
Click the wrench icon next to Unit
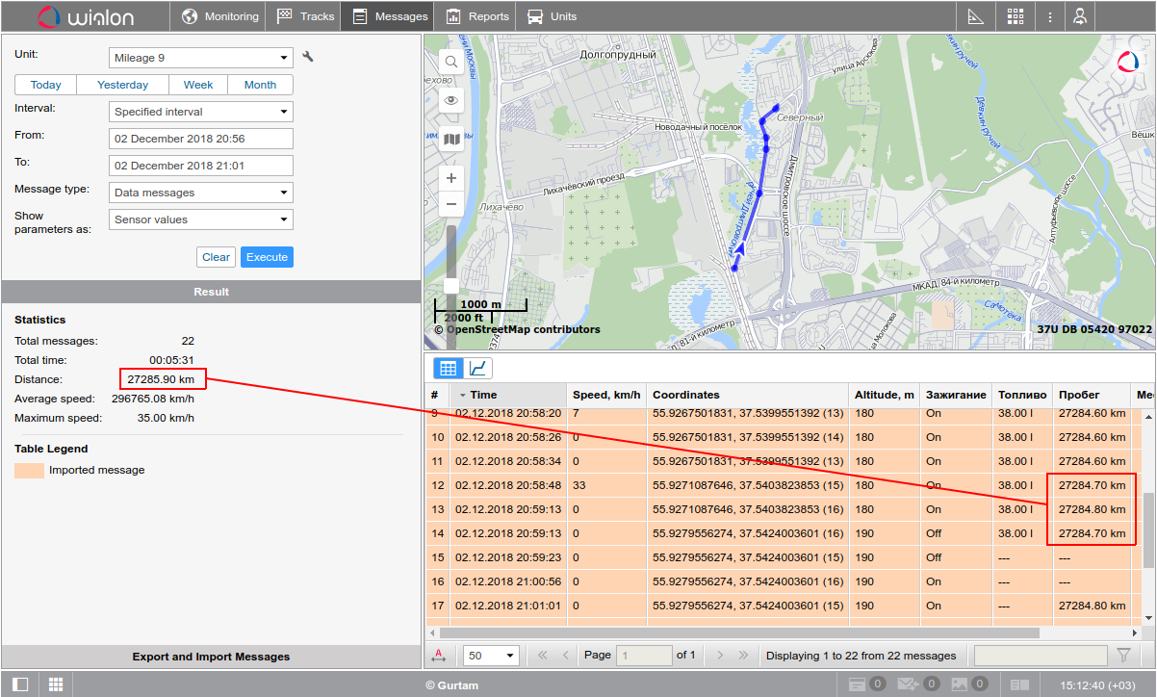pos(308,57)
